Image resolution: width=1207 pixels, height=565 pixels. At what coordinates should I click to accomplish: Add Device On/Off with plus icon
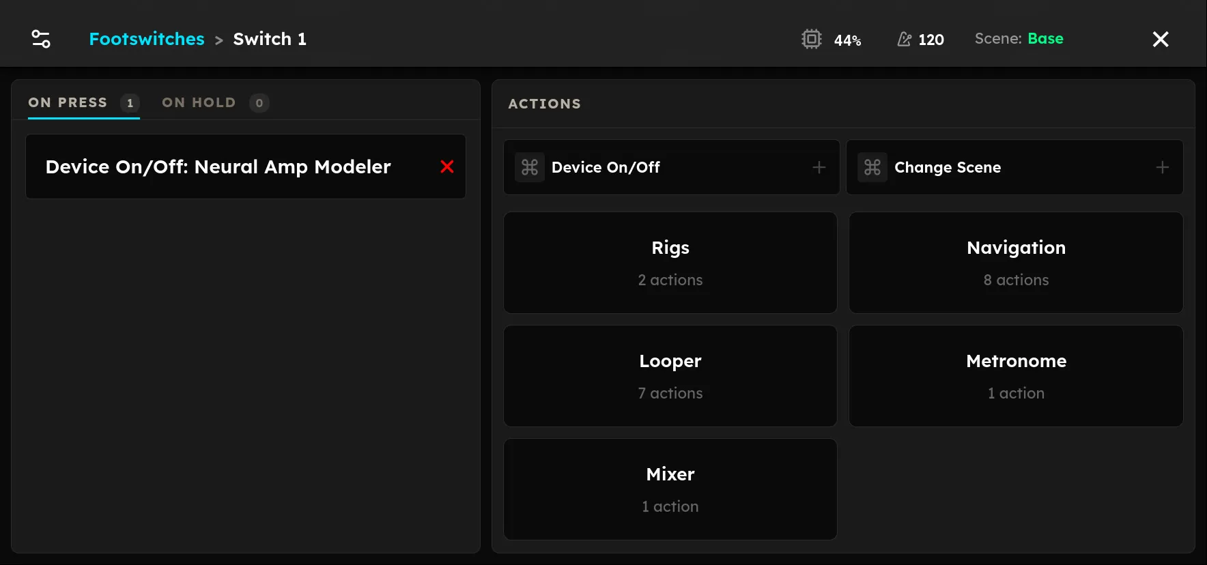819,167
